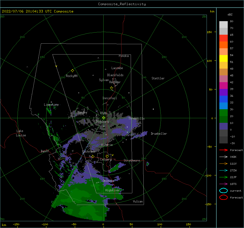The width and height of the screenshot is (244, 228).
Task: Click the Composite_Reflectivity title
Action: tap(122, 4)
